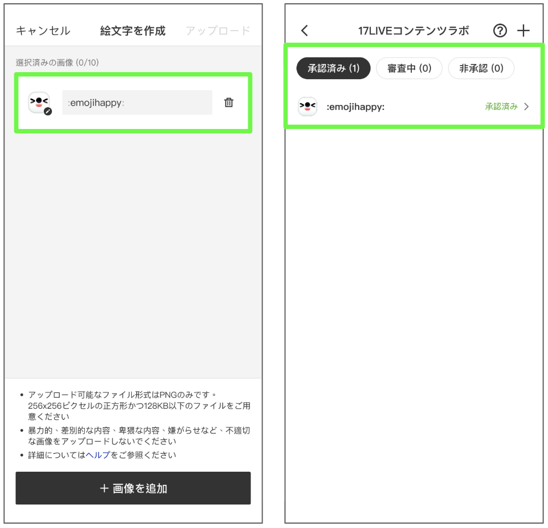Delete the emoji using the trash icon

(x=229, y=102)
